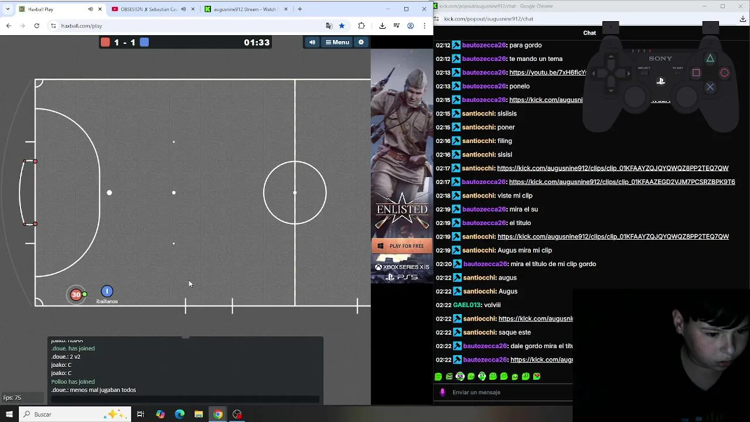Viewport: 750px width, 422px height.
Task: Click message "menos mal jugaban todos"
Action: (x=103, y=390)
